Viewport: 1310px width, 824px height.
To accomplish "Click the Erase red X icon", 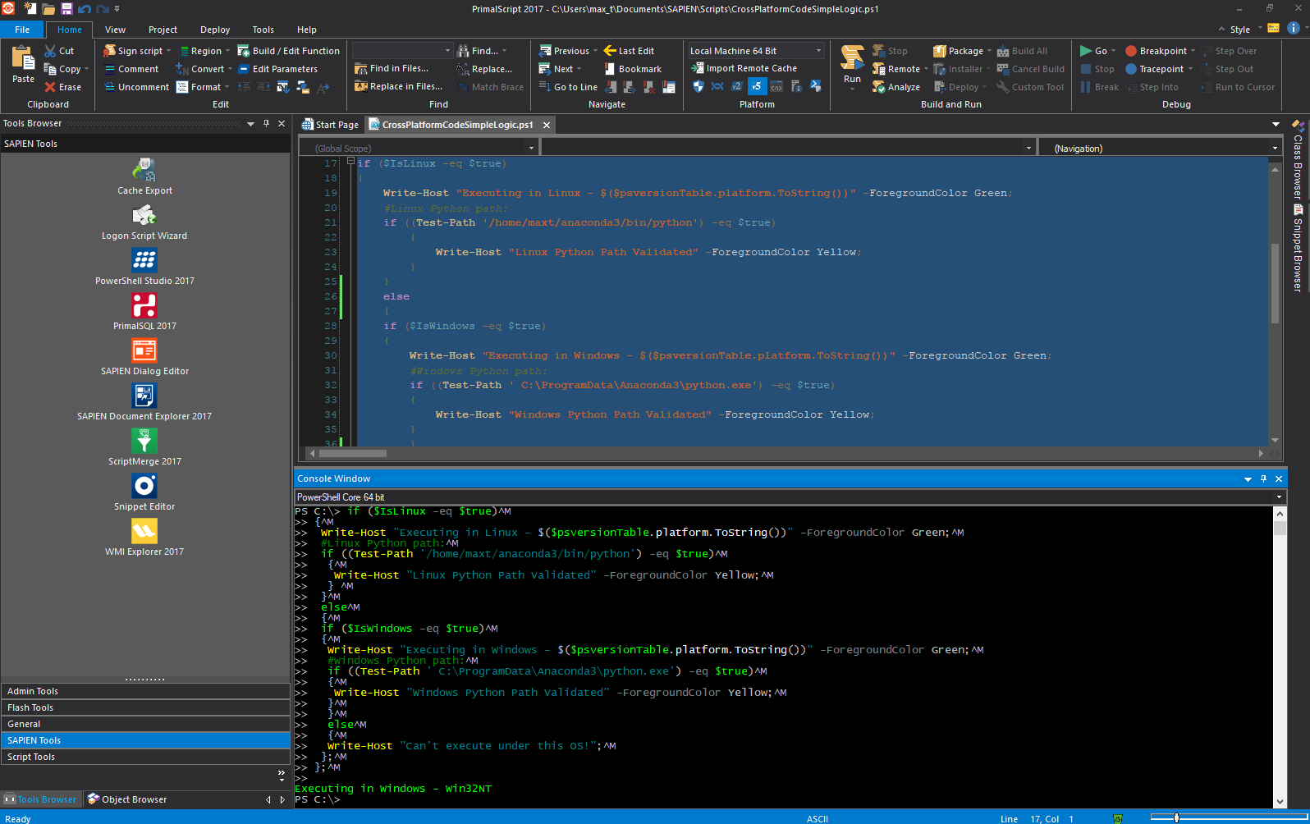I will 50,87.
